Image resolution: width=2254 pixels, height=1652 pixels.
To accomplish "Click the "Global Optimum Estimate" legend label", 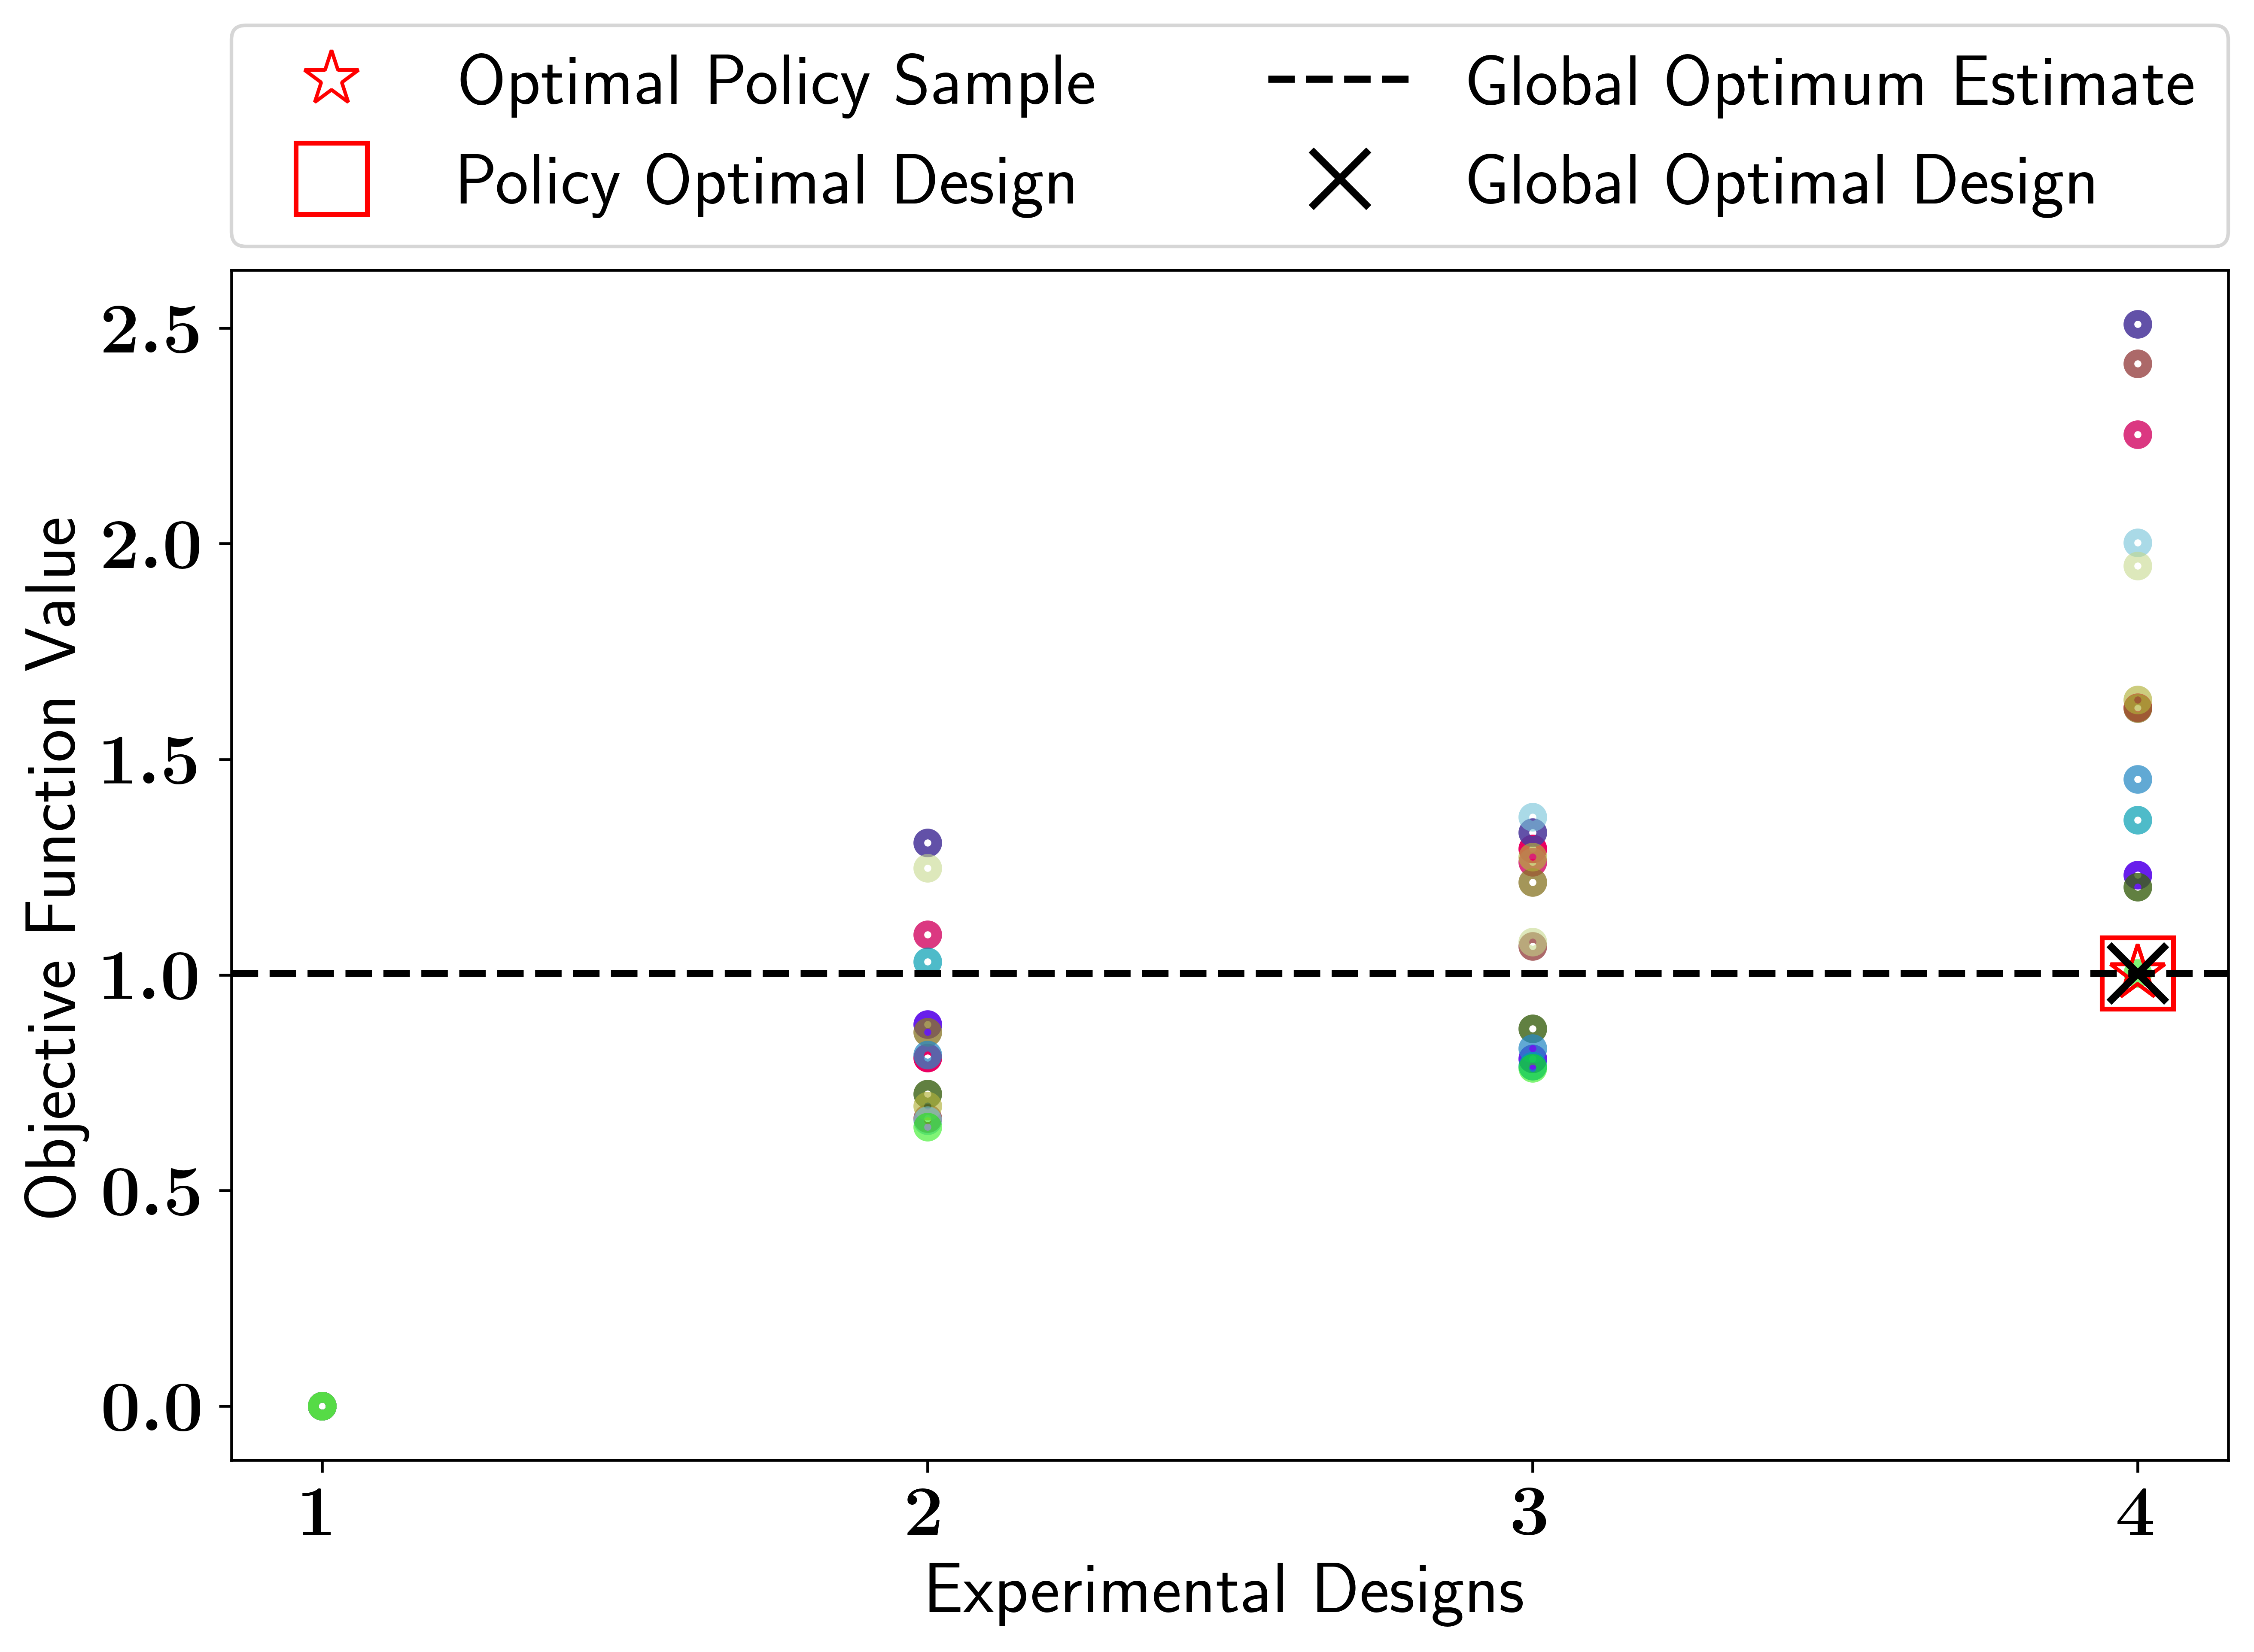I will click(x=1830, y=82).
